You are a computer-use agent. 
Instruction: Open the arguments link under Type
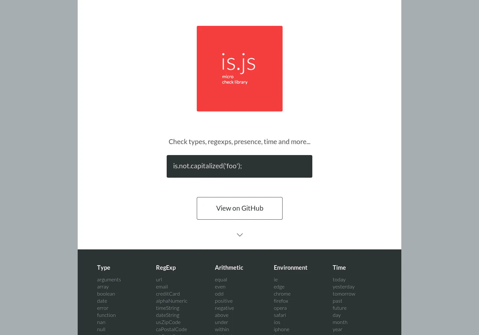[109, 280]
